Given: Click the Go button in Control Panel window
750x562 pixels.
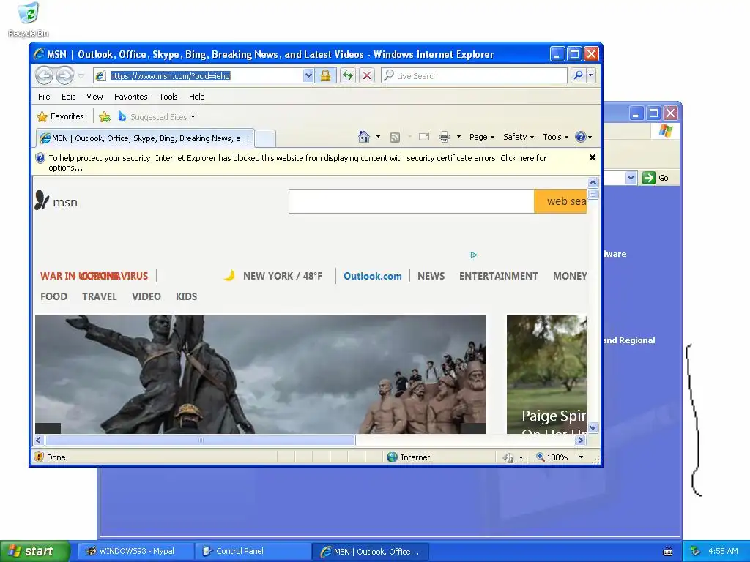Looking at the screenshot, I should (x=656, y=178).
